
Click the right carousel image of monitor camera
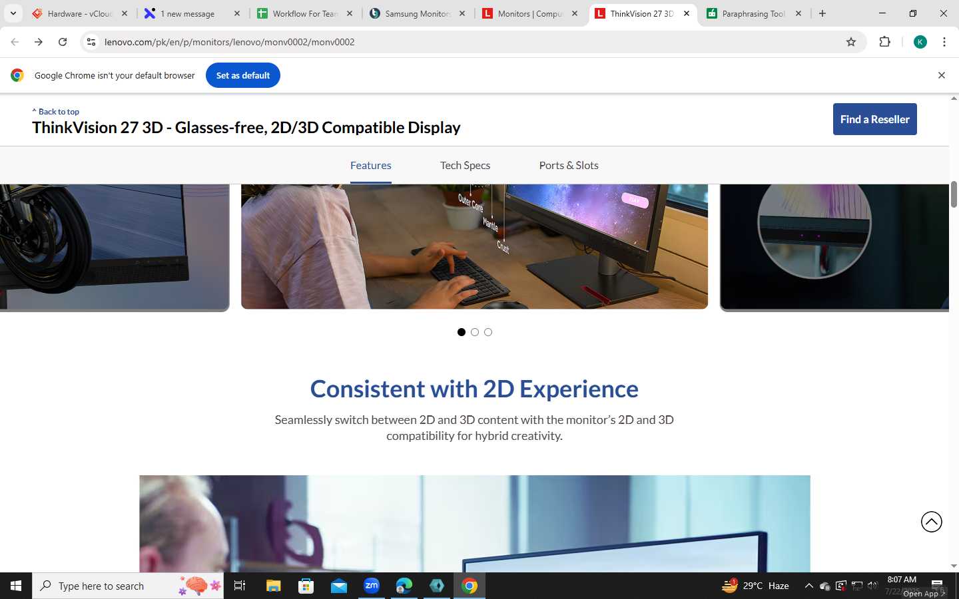[834, 247]
